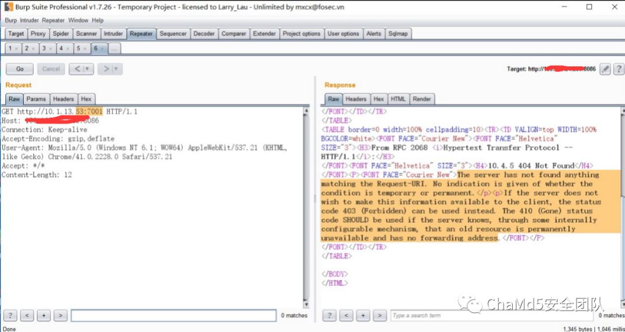Select the response Headers tab
Screen dimensions: 625x332
(356, 99)
